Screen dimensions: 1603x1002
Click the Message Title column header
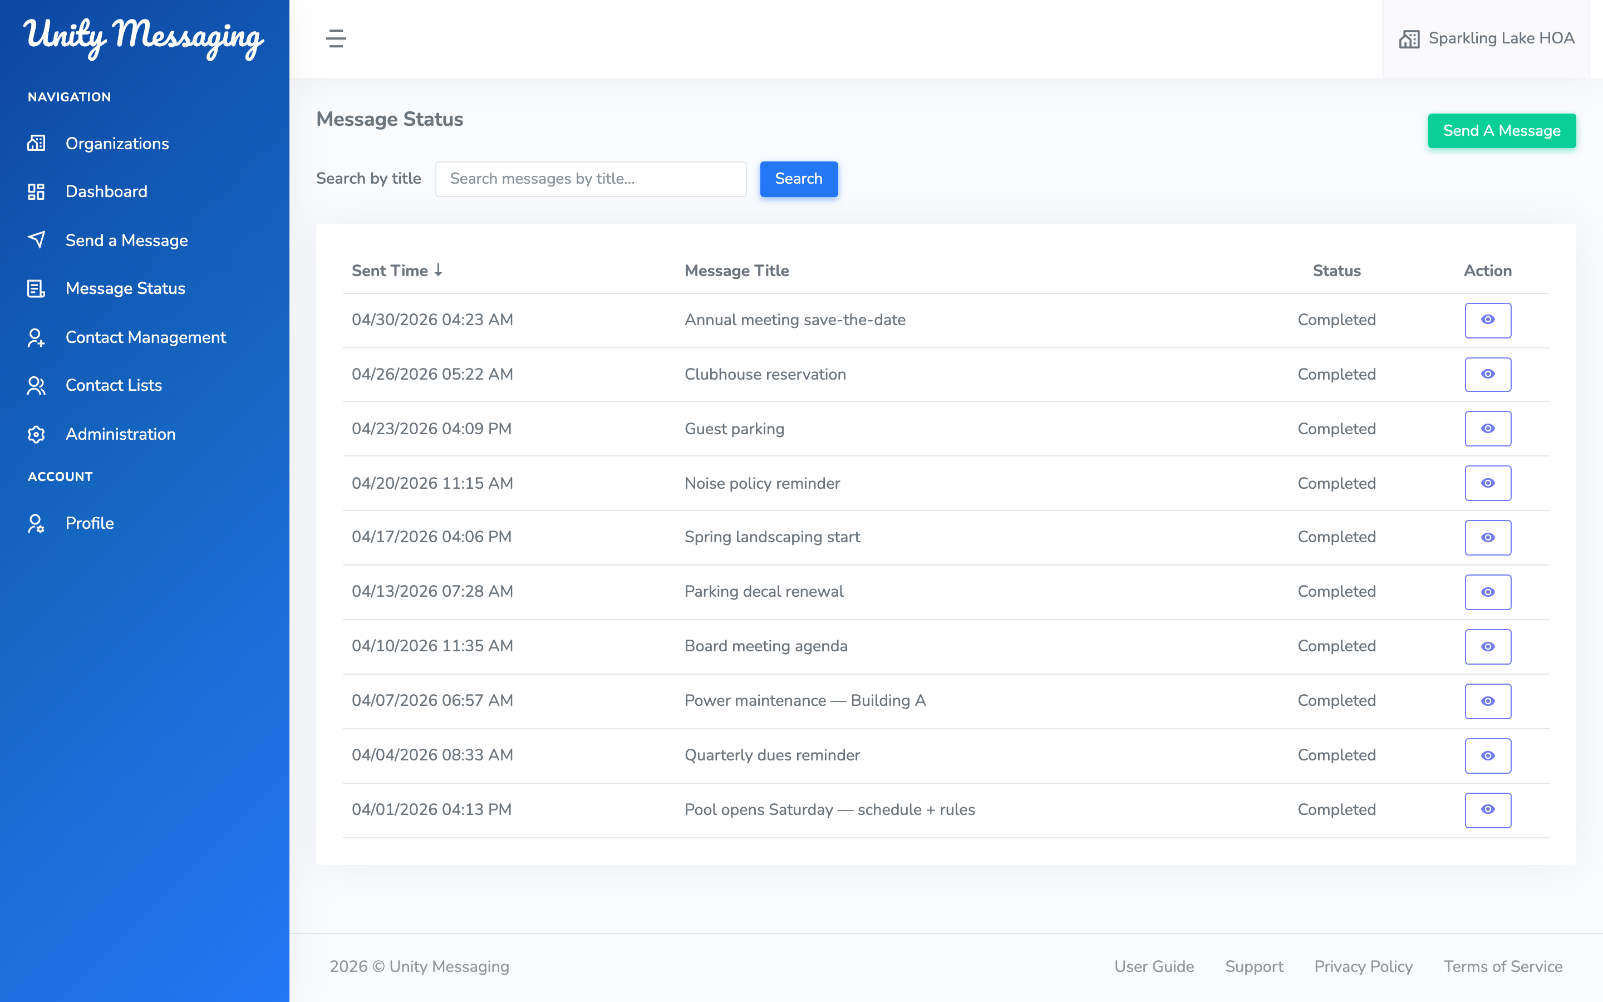point(736,271)
